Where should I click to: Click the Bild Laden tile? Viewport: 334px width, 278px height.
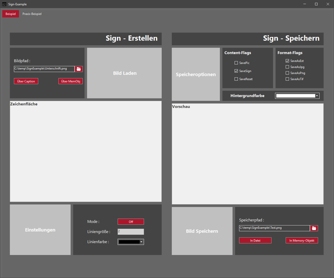point(124,73)
